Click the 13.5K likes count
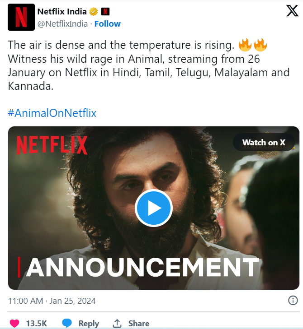 click(36, 323)
